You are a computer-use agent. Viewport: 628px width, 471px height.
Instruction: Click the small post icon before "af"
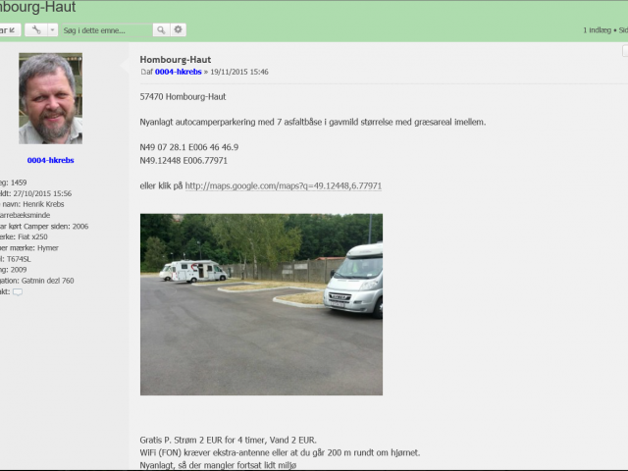point(142,72)
